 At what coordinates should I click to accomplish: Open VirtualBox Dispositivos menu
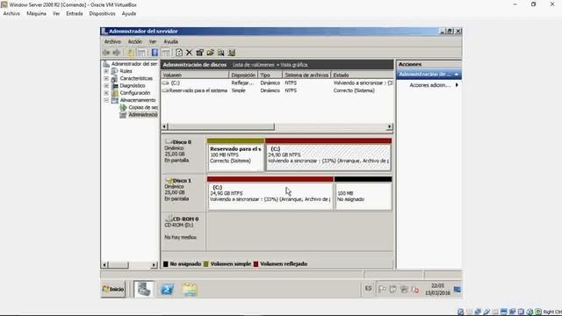[102, 14]
